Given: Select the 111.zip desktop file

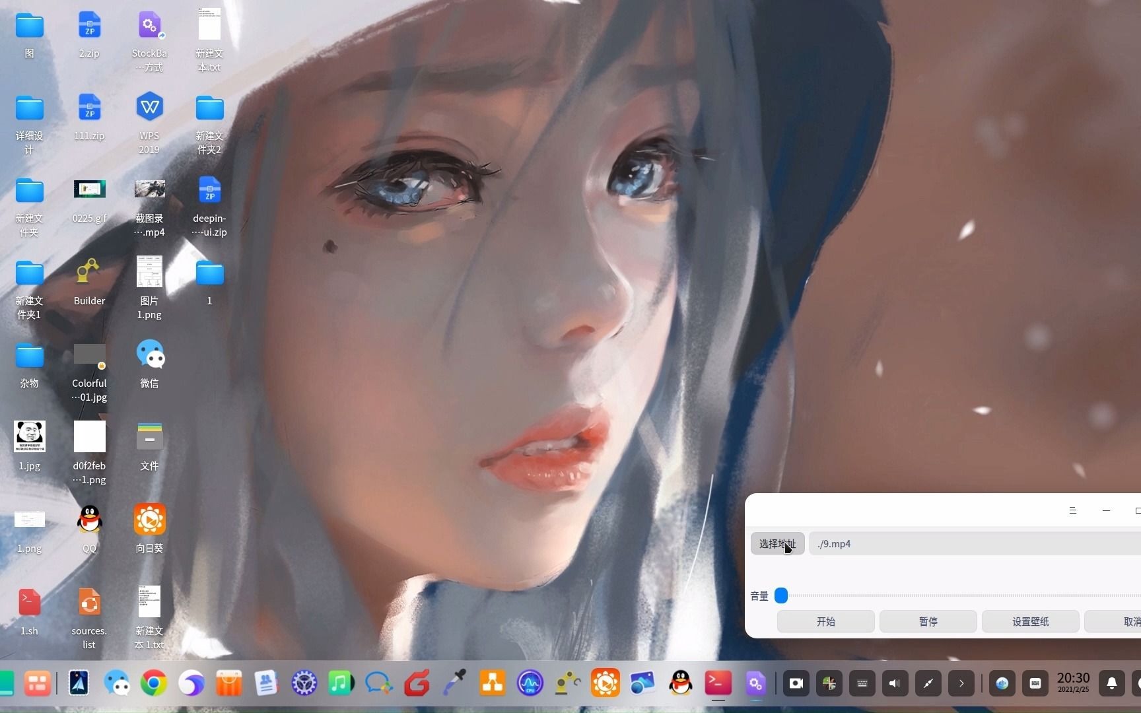Looking at the screenshot, I should click(89, 117).
